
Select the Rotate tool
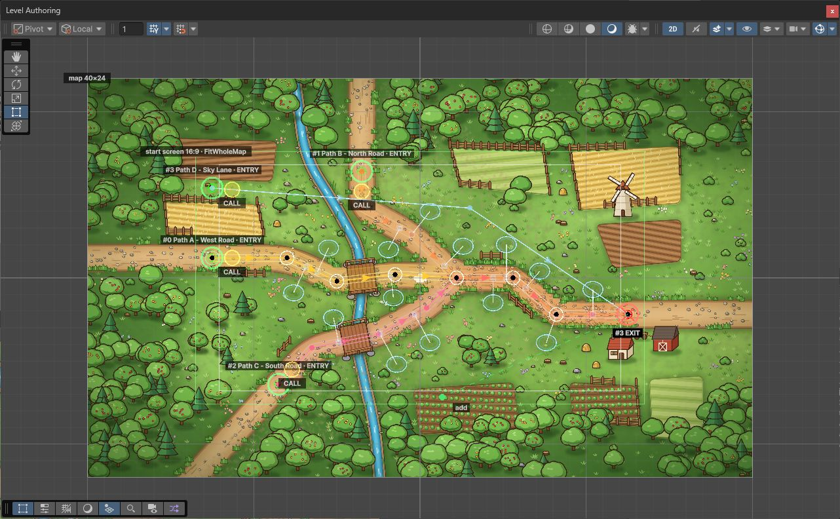[16, 85]
